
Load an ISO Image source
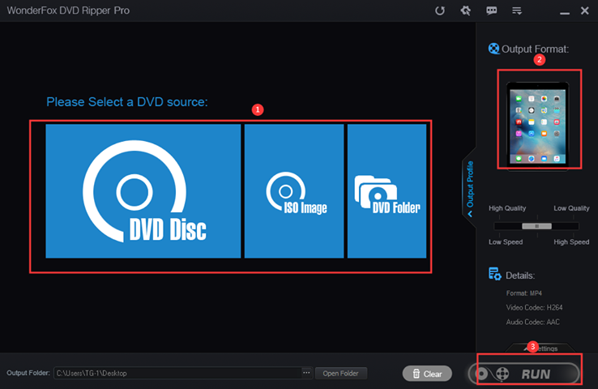(x=294, y=191)
